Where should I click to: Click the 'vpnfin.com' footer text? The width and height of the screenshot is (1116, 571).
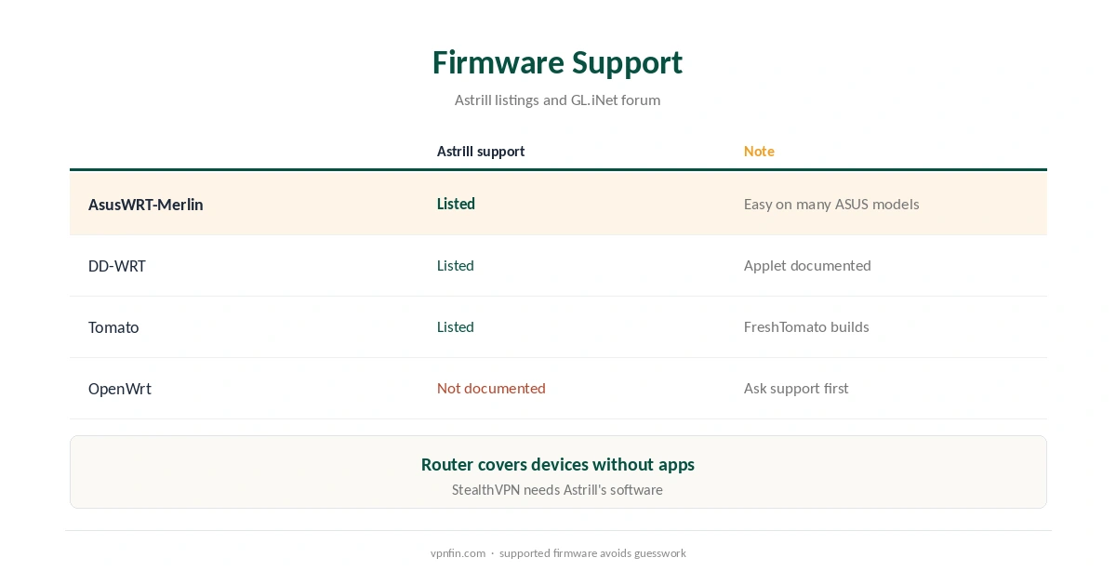point(458,553)
